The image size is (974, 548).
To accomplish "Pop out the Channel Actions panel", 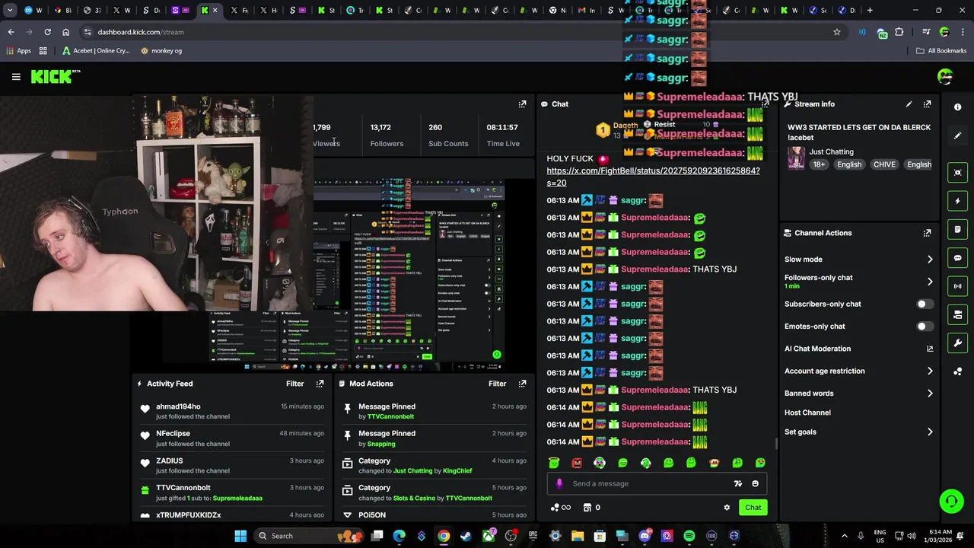I will 927,233.
